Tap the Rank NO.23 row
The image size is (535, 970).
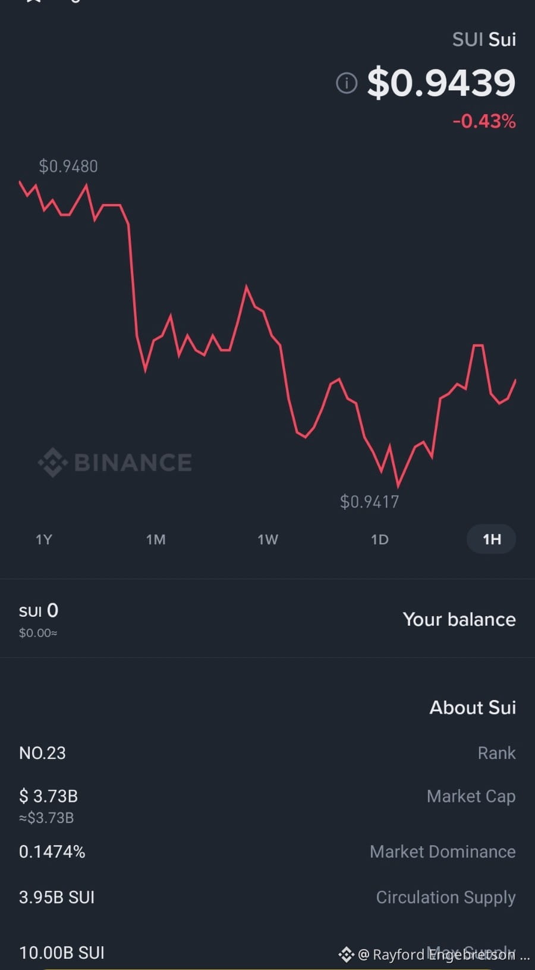pyautogui.click(x=267, y=753)
